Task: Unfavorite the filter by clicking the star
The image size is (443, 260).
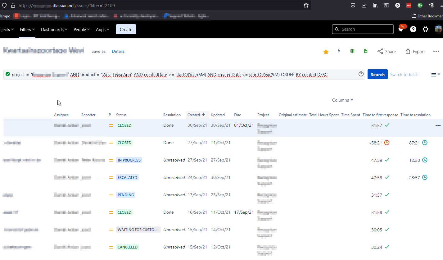Action: pos(326,52)
